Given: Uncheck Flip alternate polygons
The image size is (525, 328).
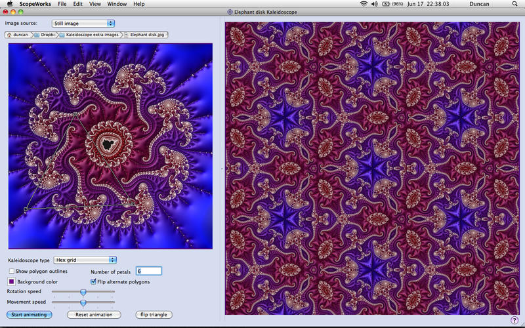Looking at the screenshot, I should 93,281.
